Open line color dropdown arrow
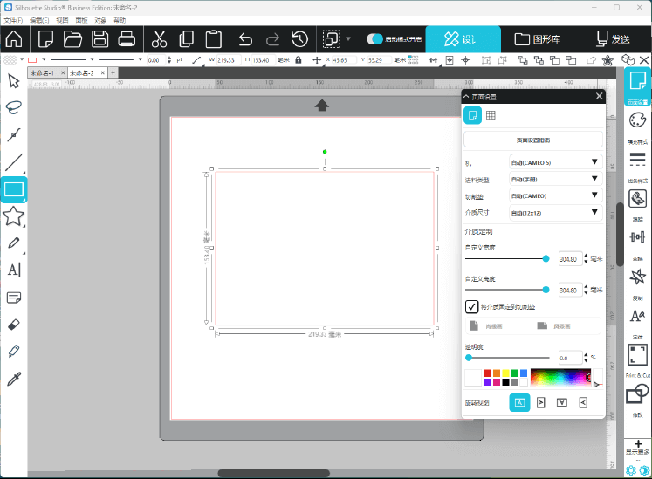 coord(44,60)
